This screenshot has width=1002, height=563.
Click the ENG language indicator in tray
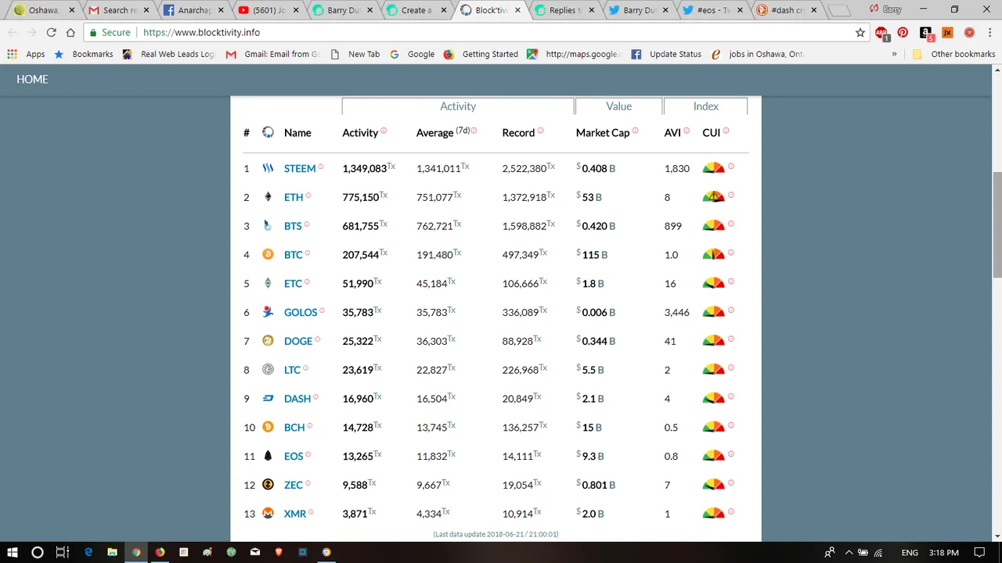pos(910,553)
